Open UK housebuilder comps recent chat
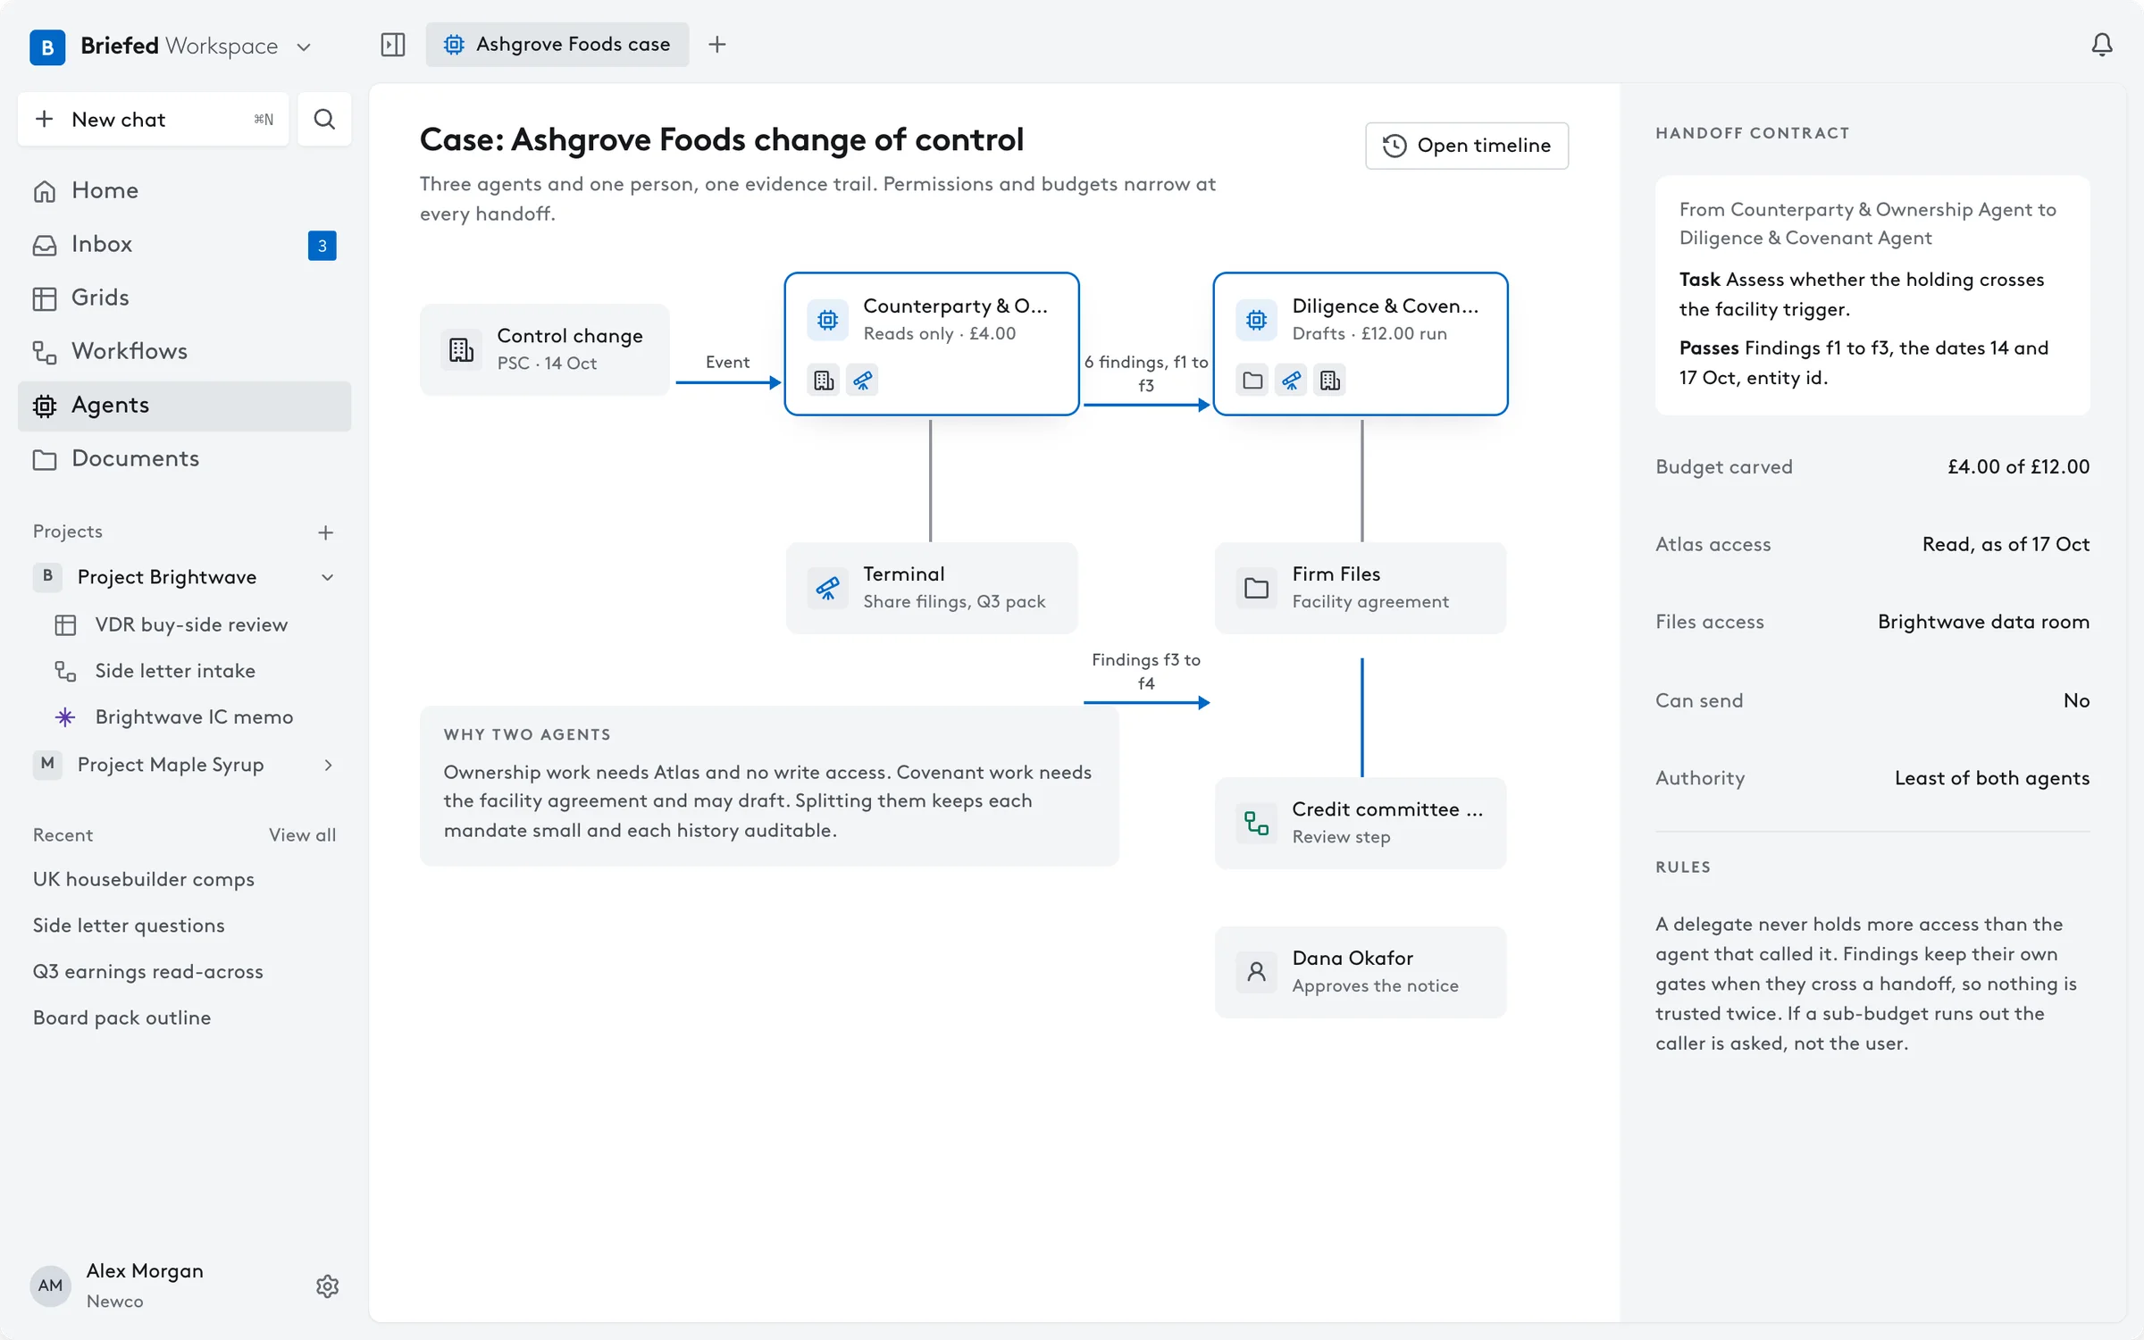 [x=144, y=879]
